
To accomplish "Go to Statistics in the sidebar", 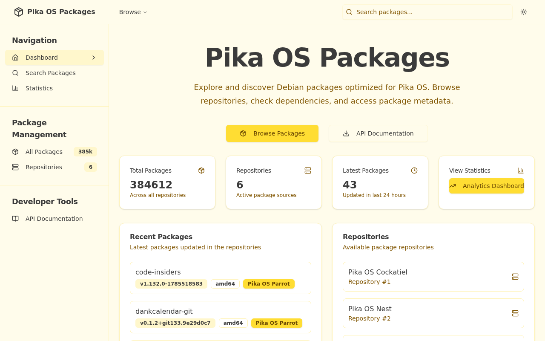I will (x=54, y=88).
